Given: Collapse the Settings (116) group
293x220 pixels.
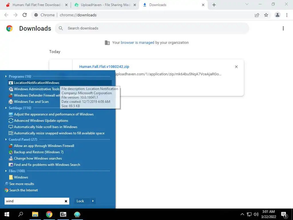Looking at the screenshot, I should [6, 108].
